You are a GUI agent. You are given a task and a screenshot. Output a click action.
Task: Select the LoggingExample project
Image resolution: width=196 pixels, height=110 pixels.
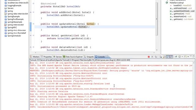coord(13,5)
